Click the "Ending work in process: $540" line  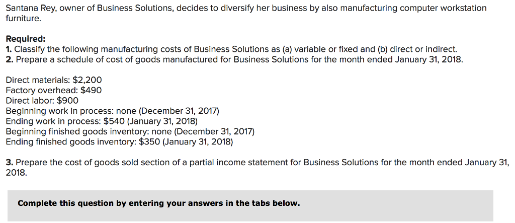[x=102, y=121]
